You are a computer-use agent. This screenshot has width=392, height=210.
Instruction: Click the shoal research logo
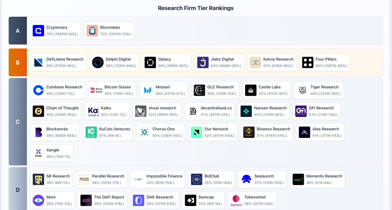[x=141, y=111]
